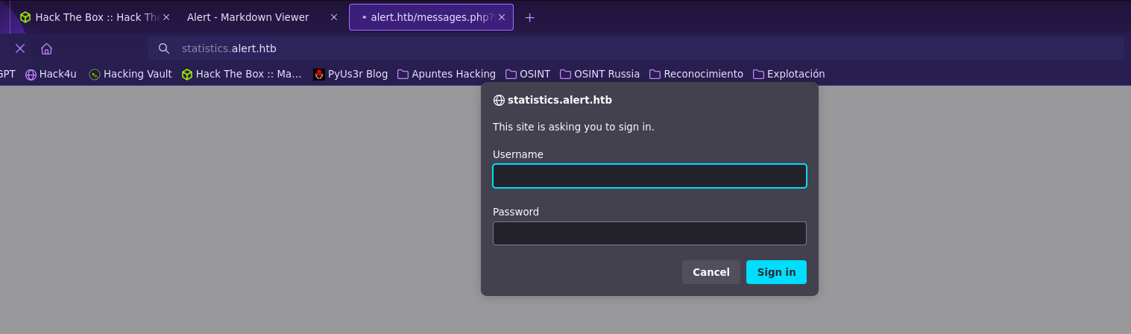The image size is (1131, 334).
Task: Stop loading with the X icon
Action: (x=20, y=48)
